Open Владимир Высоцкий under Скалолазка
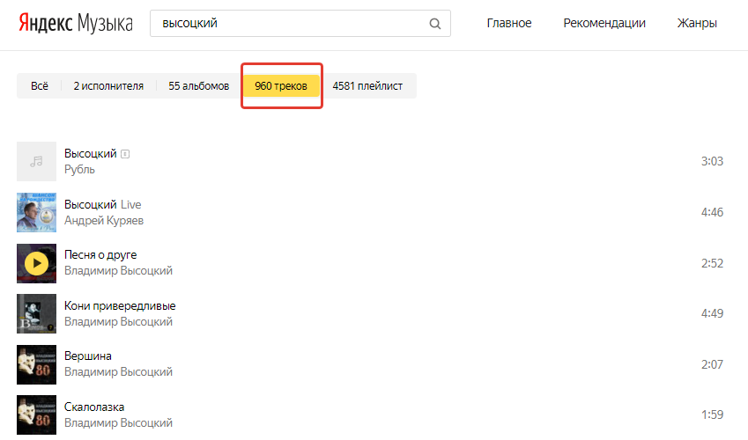 [118, 422]
